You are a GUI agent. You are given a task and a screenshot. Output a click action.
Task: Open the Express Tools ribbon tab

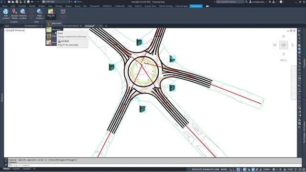[x=150, y=6]
